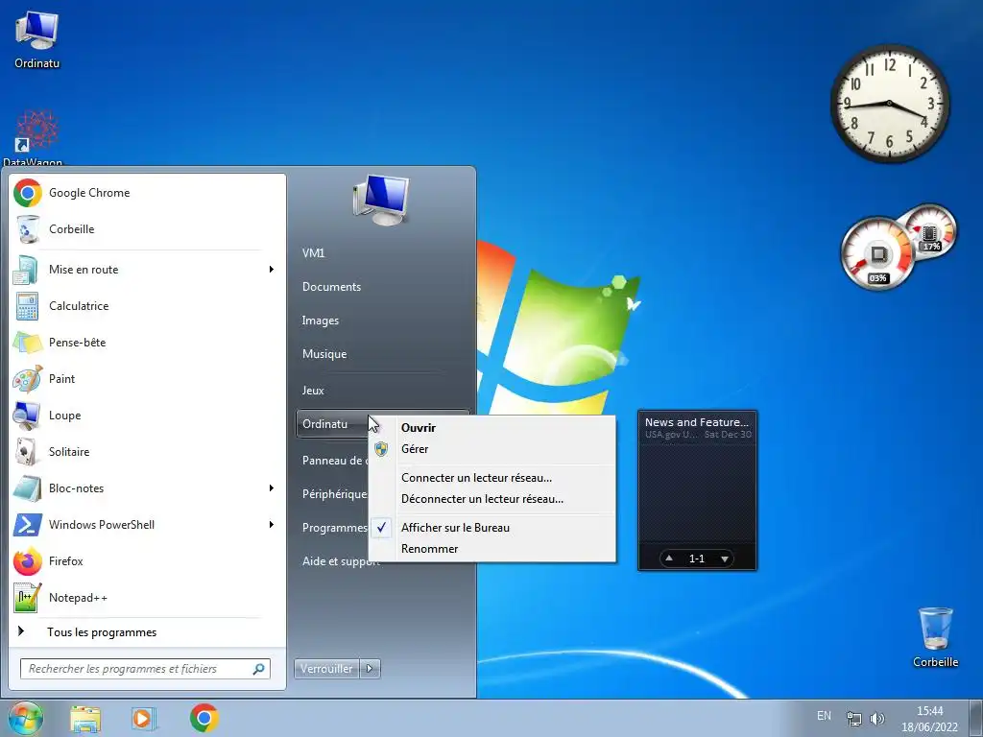Click the Corbeille icon in Start menu
Screen dimensions: 983x737
click(28, 229)
